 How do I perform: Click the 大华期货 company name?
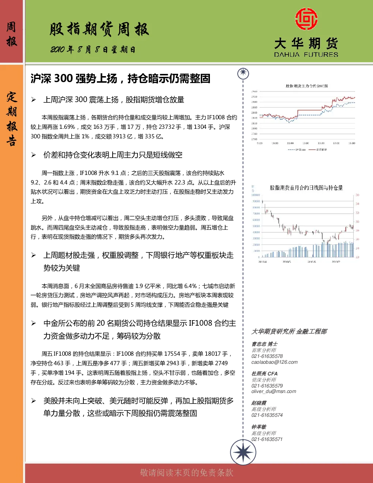tap(306, 44)
